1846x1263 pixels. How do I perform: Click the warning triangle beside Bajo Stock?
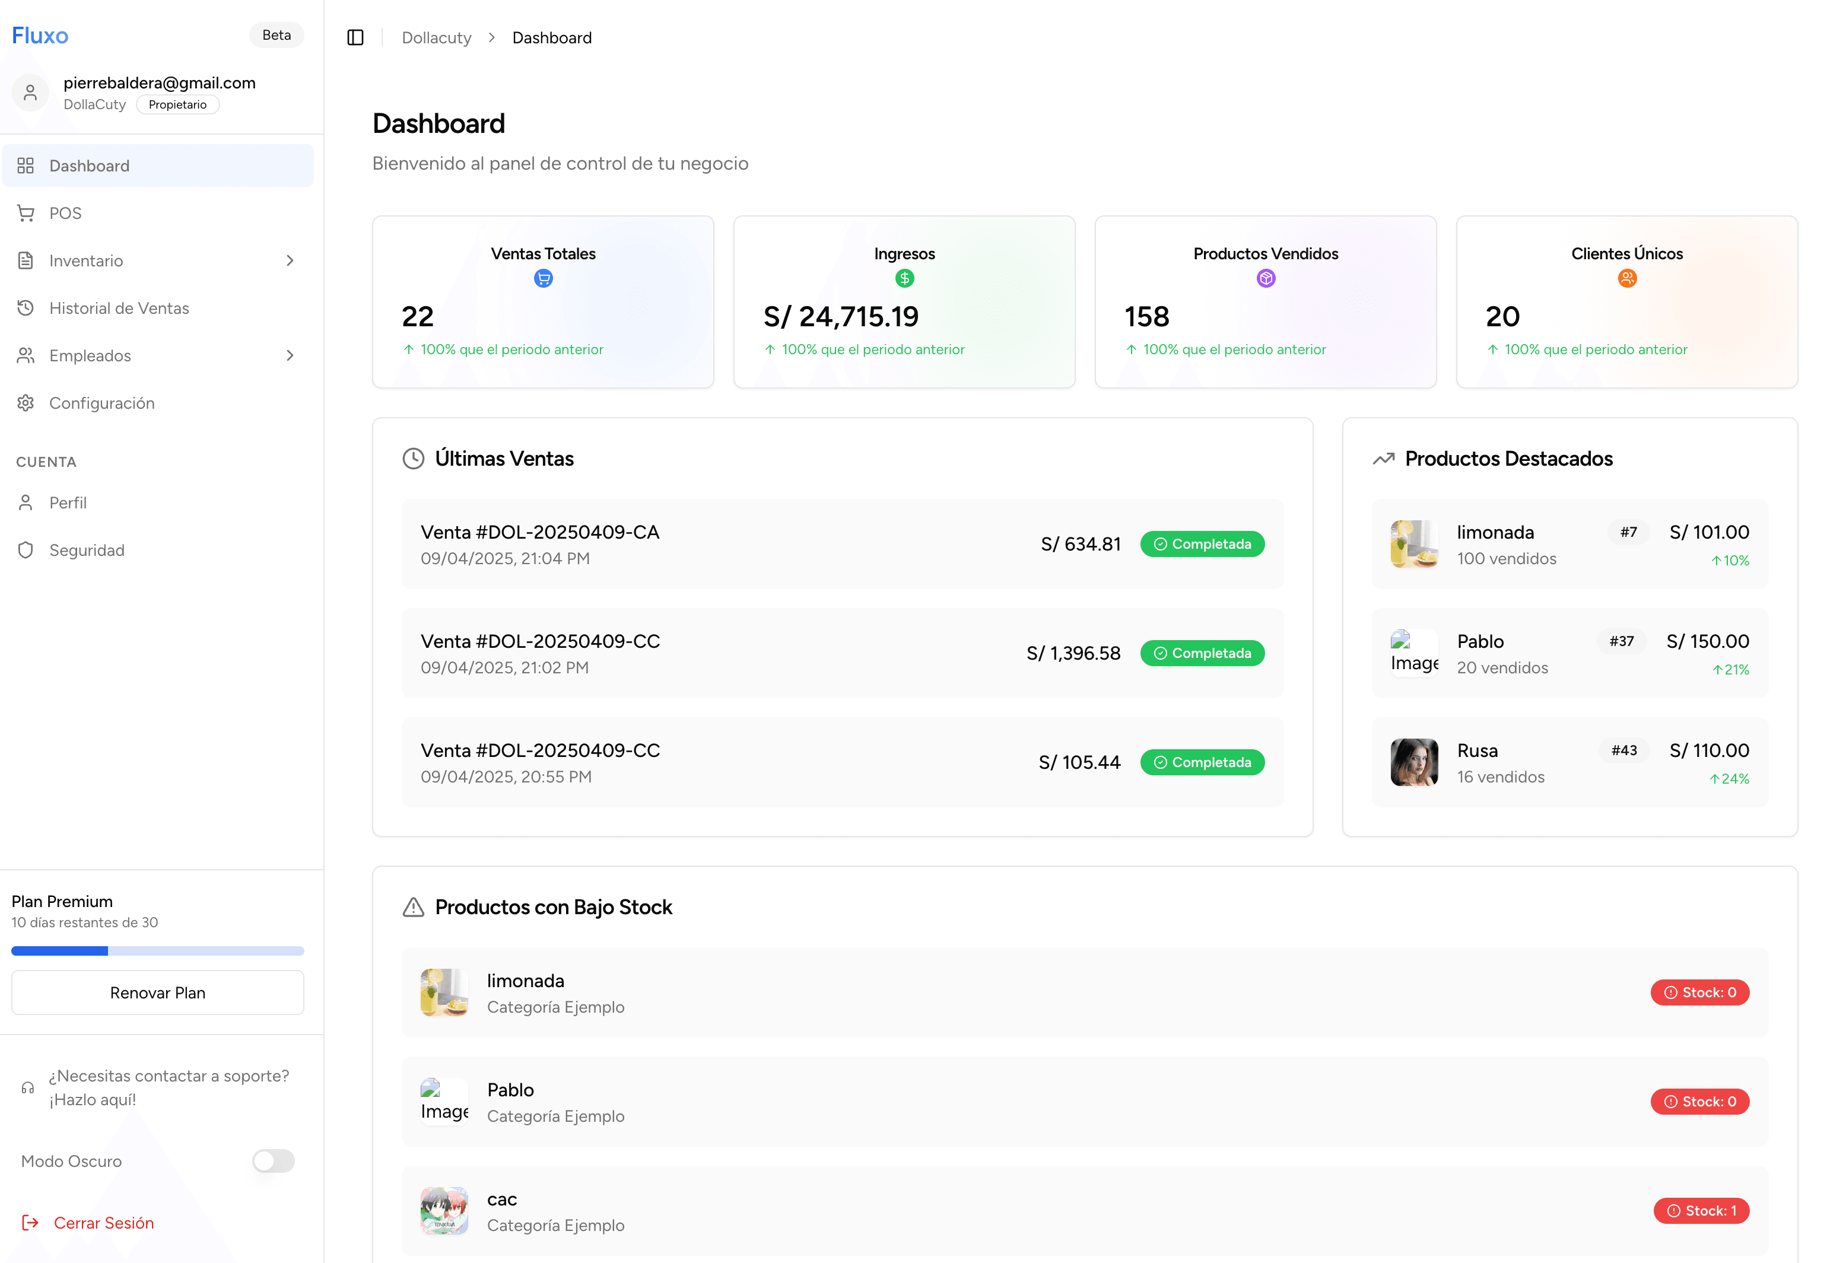413,907
